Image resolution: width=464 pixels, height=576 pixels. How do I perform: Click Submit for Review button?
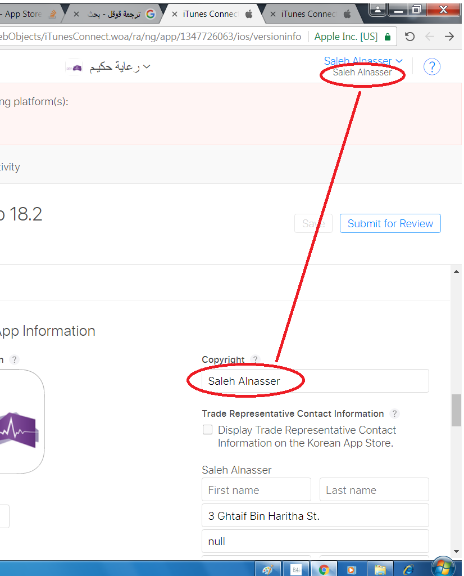(x=390, y=223)
